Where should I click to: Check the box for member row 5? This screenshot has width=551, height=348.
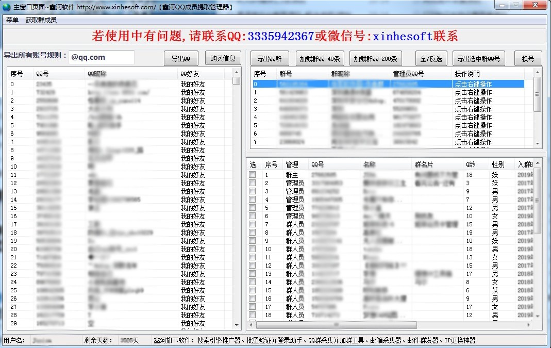(253, 208)
